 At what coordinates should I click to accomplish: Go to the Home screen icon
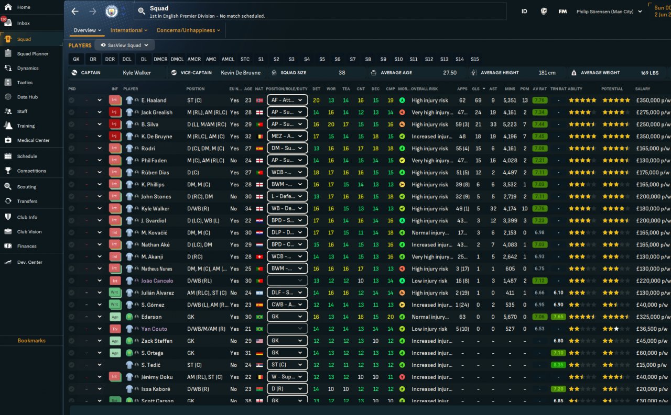pos(8,7)
